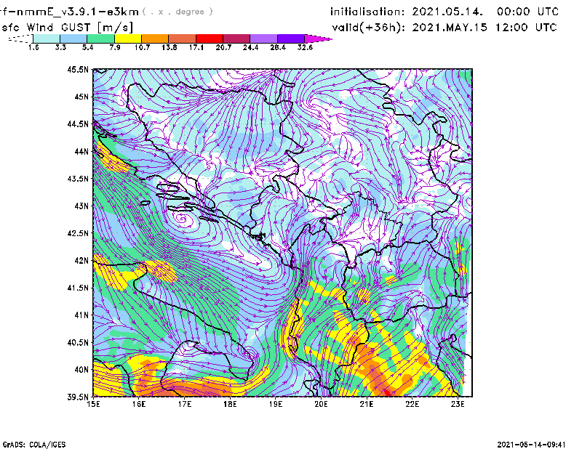Screen dimensions: 582x449
Task: Click the 15E longitude label
Action: coord(93,404)
